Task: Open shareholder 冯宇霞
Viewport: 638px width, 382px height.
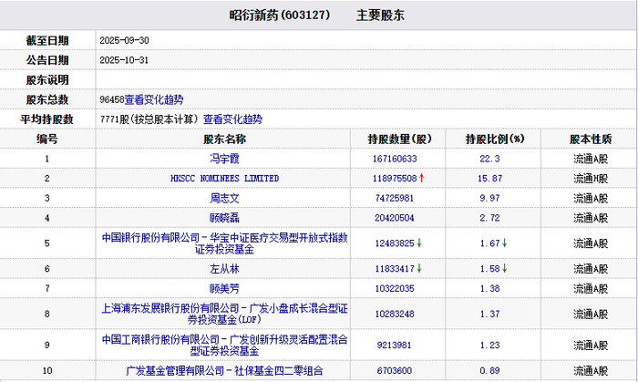Action: pos(223,159)
